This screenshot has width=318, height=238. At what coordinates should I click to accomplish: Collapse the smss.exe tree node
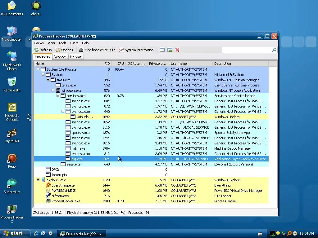(x=48, y=80)
